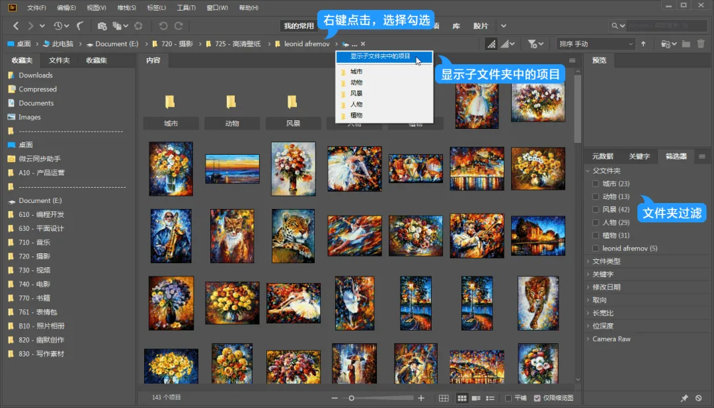The image size is (714, 408).
Task: Click the lock thumbnail grid icon
Action: pos(444,398)
